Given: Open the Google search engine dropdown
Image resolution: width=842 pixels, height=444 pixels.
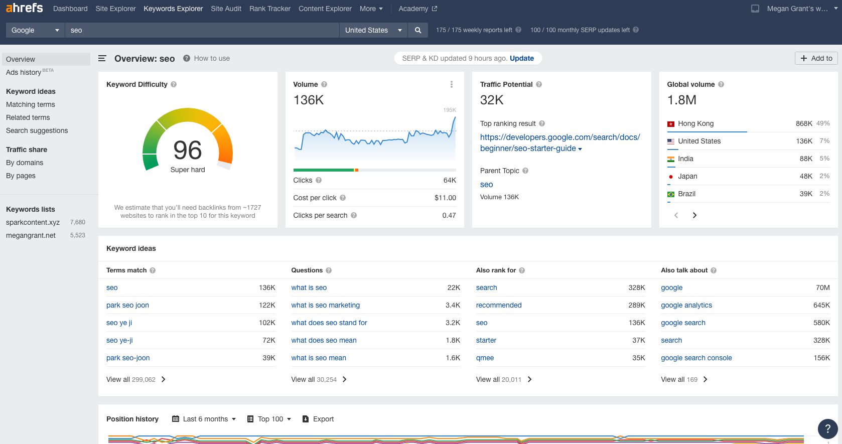Looking at the screenshot, I should click(35, 30).
